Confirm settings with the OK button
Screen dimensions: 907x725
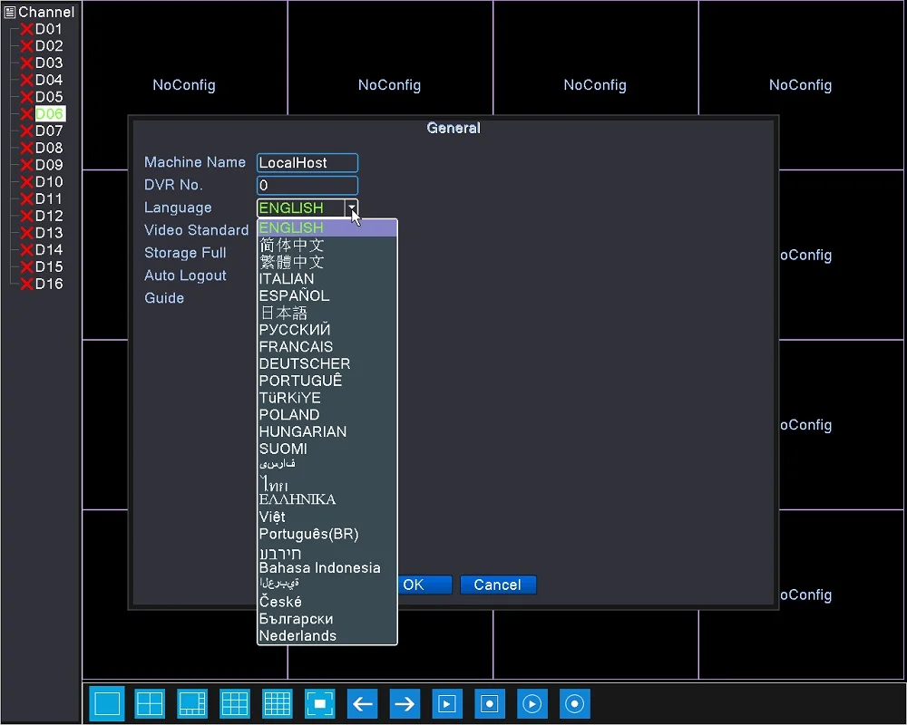(424, 585)
